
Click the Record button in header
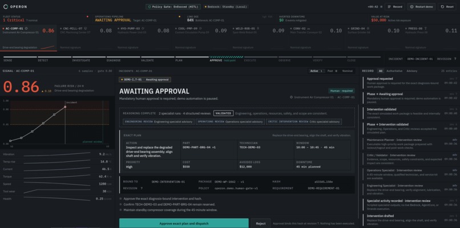pos(395,7)
